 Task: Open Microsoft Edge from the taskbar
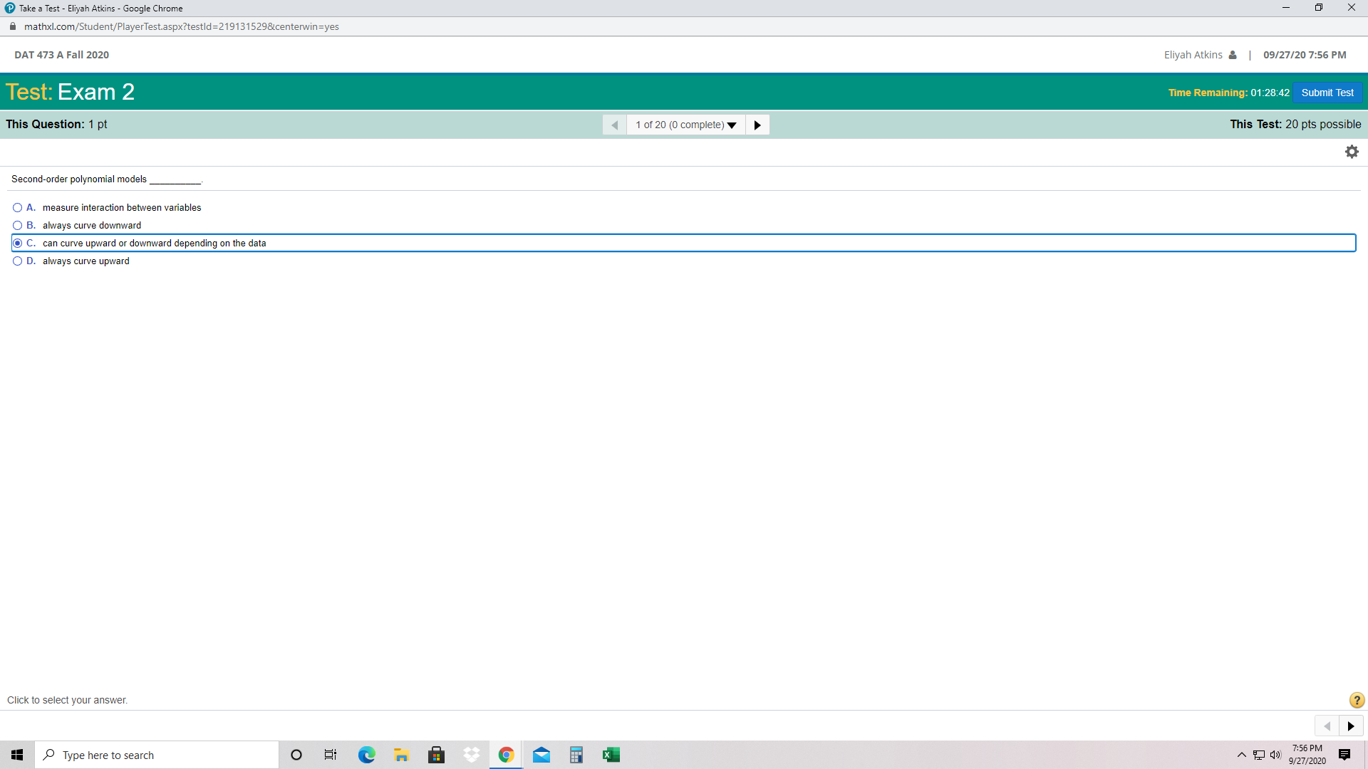pyautogui.click(x=366, y=755)
